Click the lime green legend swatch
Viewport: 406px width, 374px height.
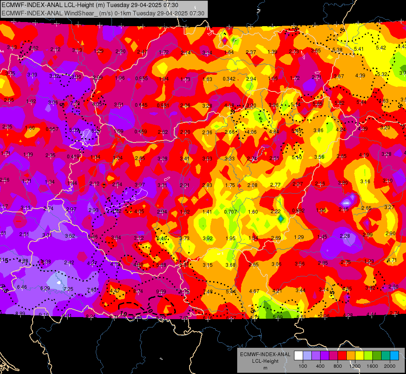tap(368, 356)
